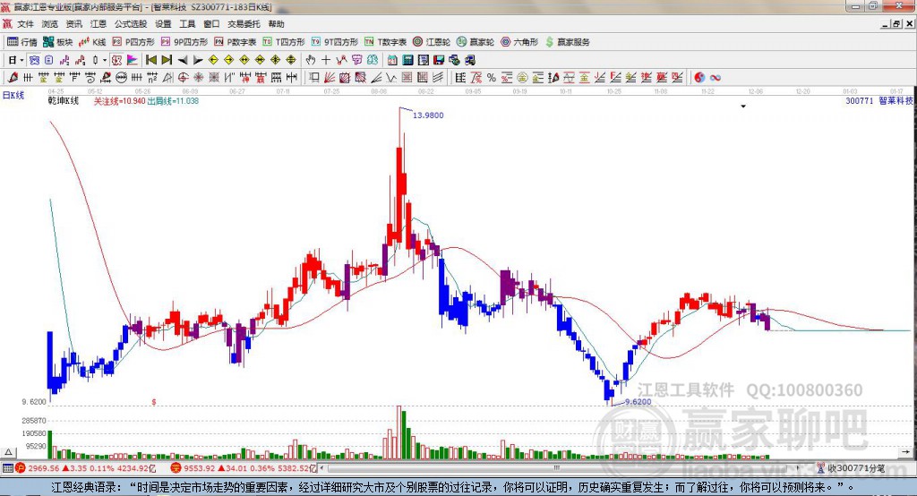Open the 赢家轮 wheel tool
917x496 pixels.
click(476, 42)
